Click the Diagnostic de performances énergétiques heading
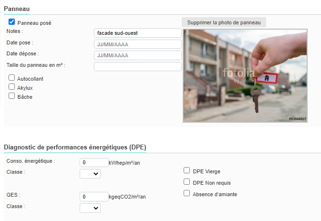This screenshot has height=221, width=321. 75,147
